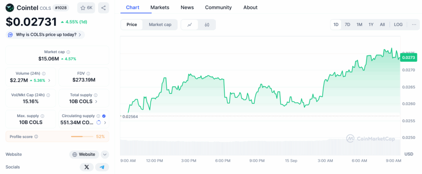Click the $0.02731 price value
Image resolution: width=422 pixels, height=174 pixels.
31,22
